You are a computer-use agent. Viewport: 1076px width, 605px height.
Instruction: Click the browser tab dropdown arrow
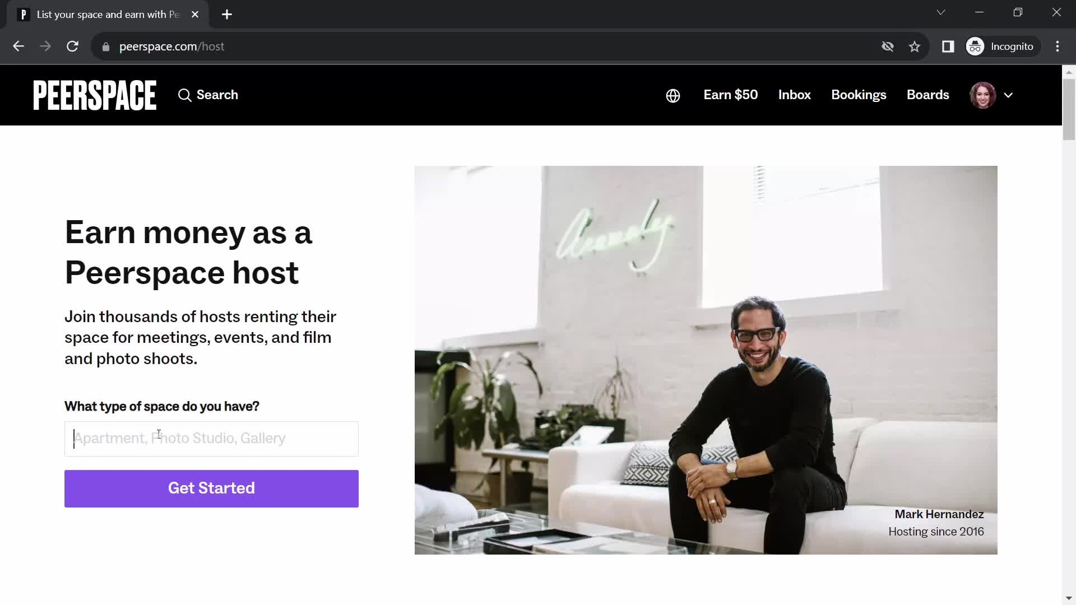(x=941, y=12)
